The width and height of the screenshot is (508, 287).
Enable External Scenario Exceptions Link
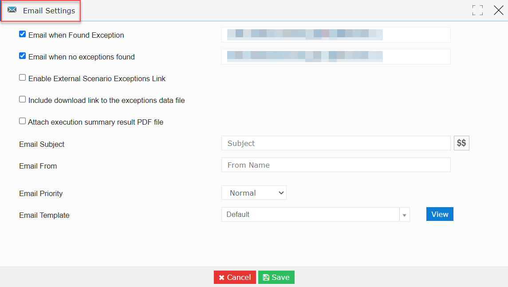click(x=22, y=78)
